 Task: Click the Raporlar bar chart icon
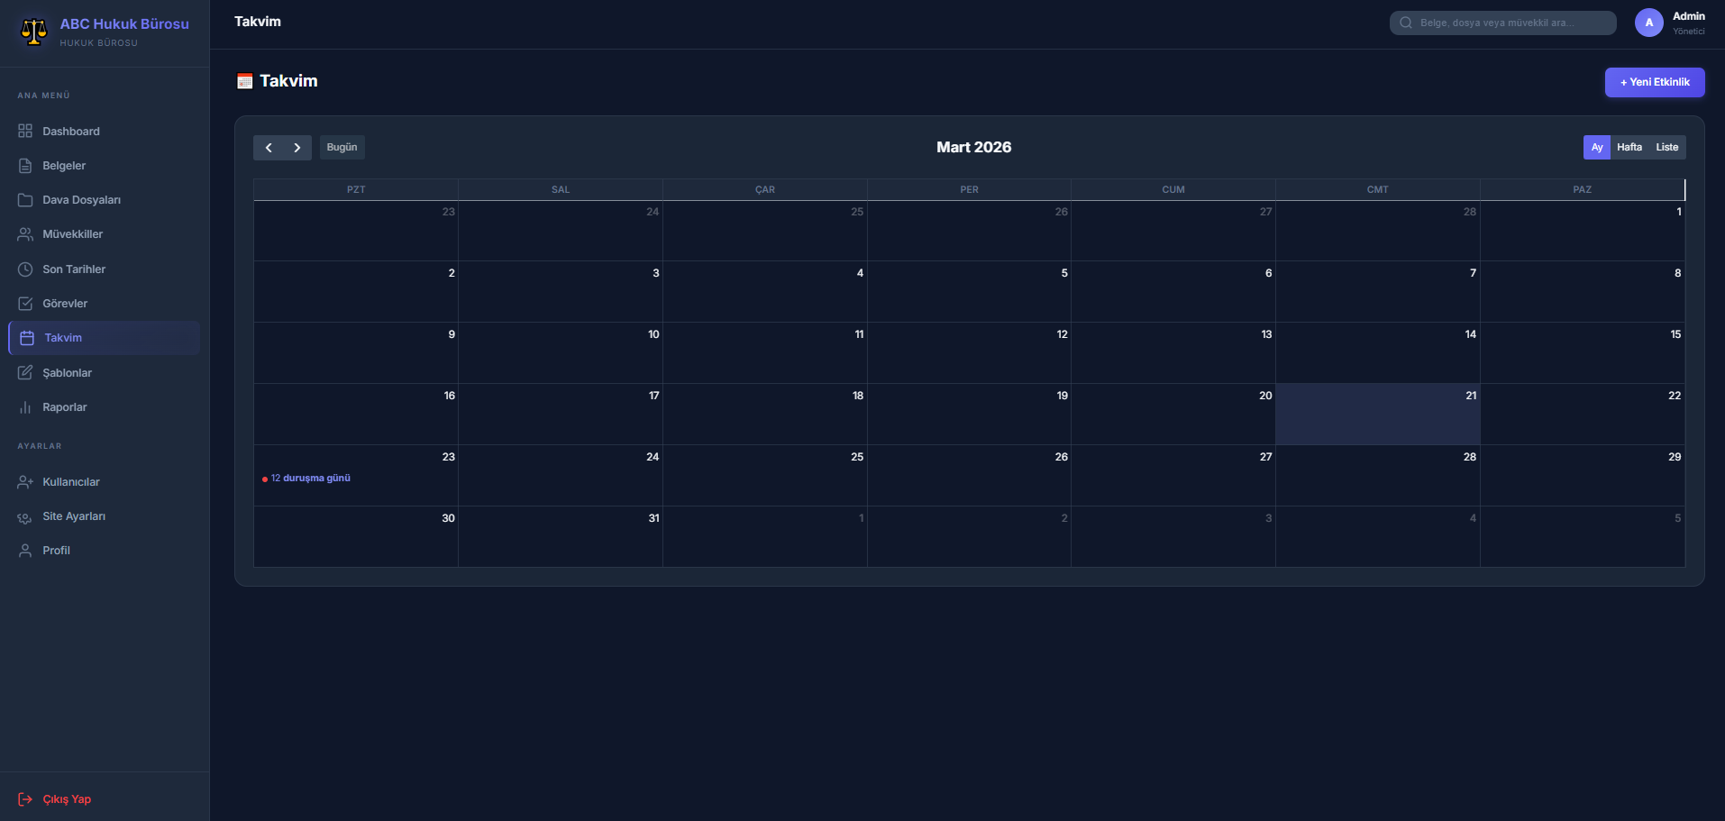pos(25,407)
